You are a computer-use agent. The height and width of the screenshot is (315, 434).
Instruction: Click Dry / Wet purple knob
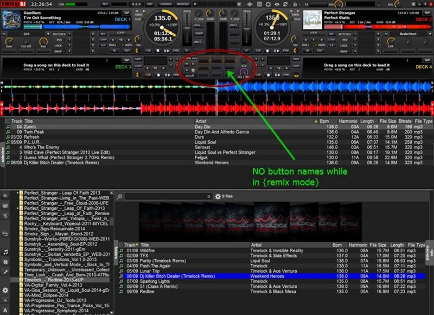point(243,72)
